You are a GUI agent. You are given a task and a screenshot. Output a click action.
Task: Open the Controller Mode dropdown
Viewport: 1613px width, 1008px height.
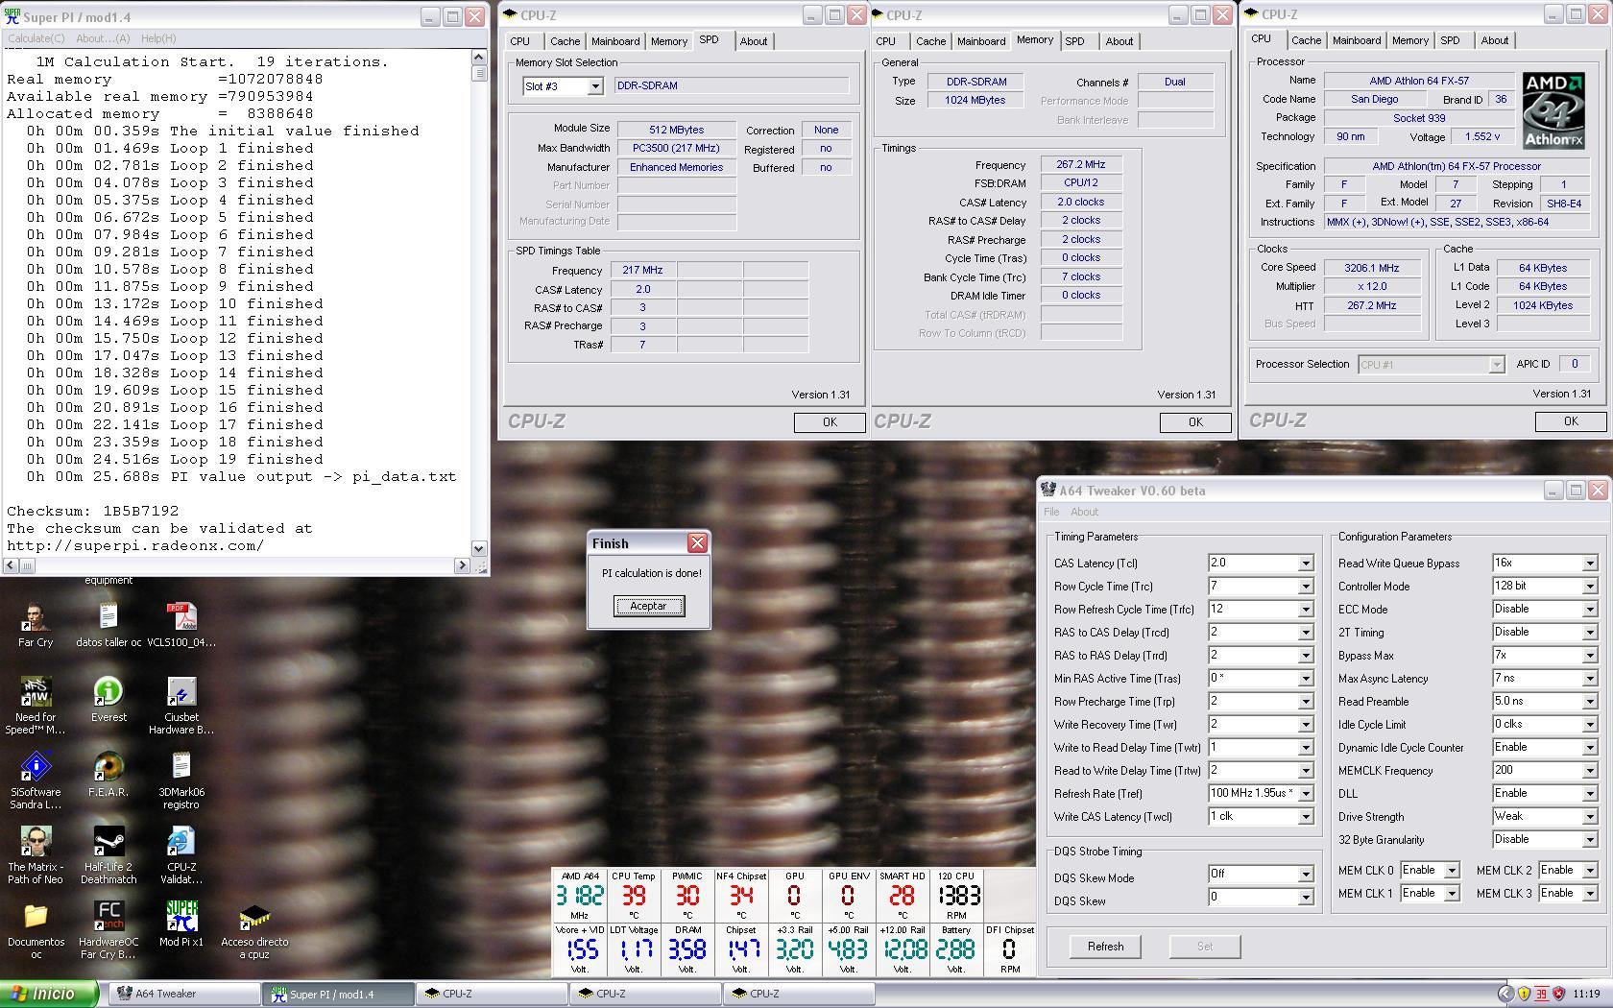(x=1590, y=587)
